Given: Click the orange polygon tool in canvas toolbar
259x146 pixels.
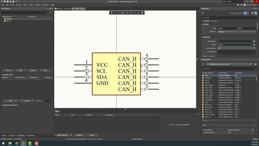Looking at the screenshot, I should point(131,13).
